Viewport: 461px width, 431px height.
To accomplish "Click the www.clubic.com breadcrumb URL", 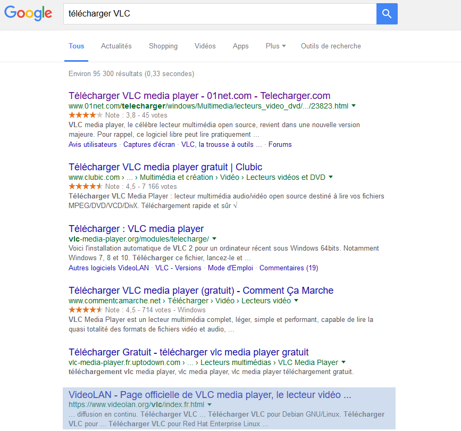I will tap(197, 177).
